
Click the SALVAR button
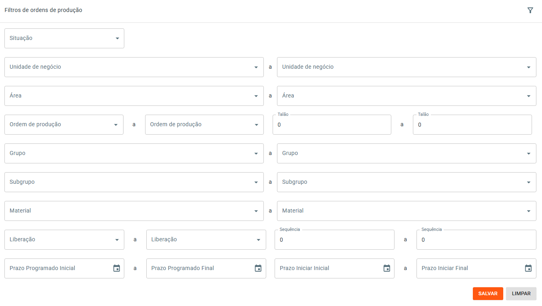(488, 294)
